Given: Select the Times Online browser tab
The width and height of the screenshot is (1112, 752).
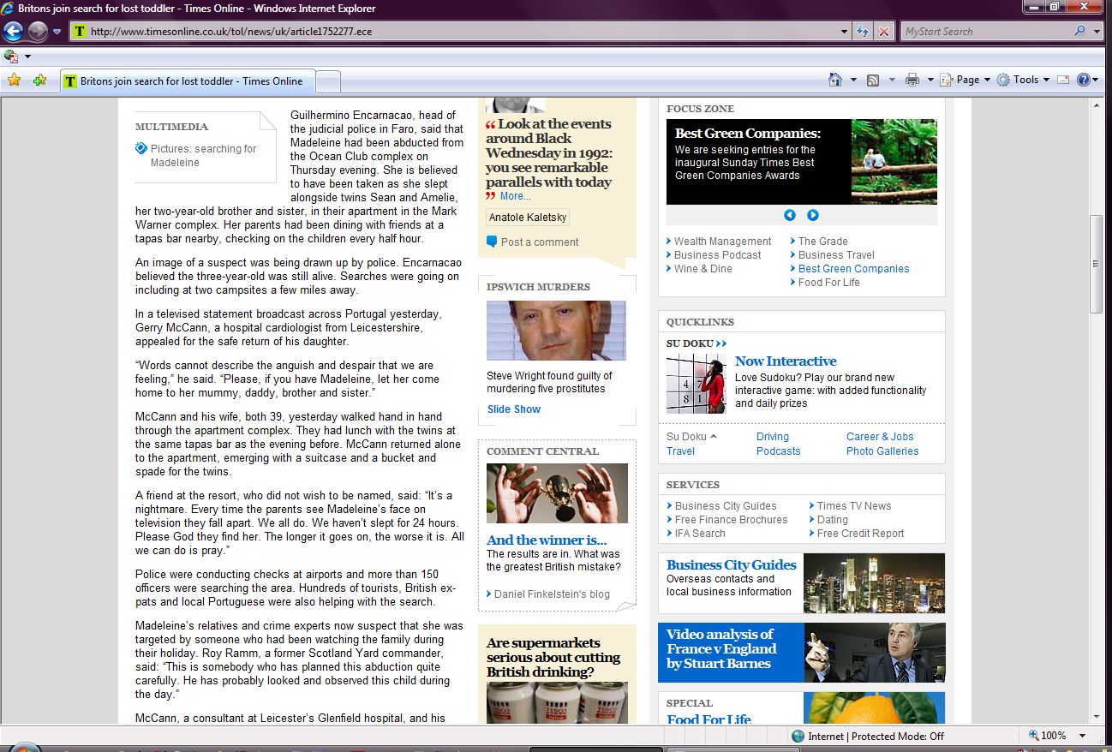Looking at the screenshot, I should coord(188,81).
